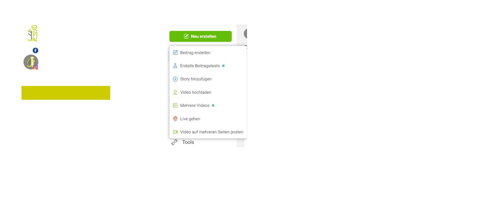Image resolution: width=480 pixels, height=215 pixels.
Task: Select Story hinzufügen option
Action: point(208,79)
